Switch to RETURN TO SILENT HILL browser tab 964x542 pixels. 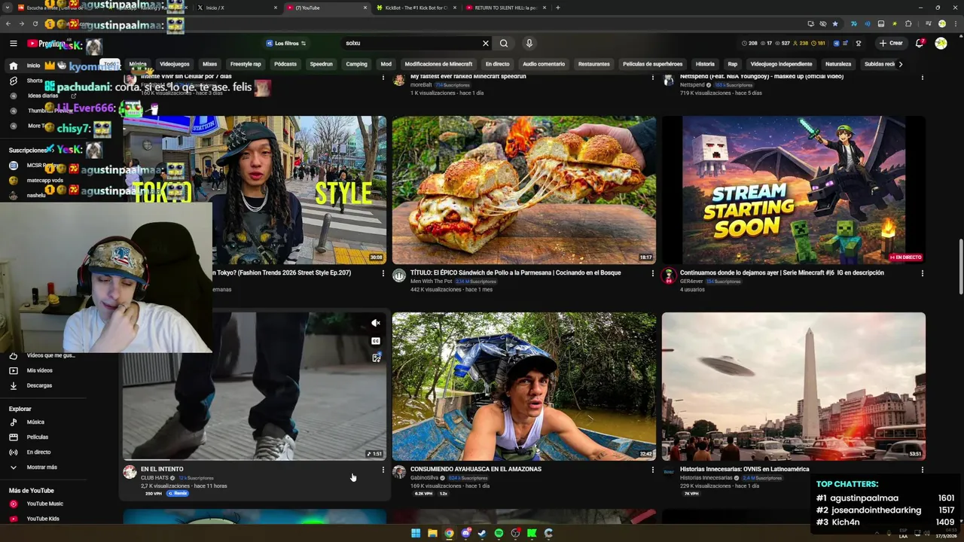[x=506, y=8]
